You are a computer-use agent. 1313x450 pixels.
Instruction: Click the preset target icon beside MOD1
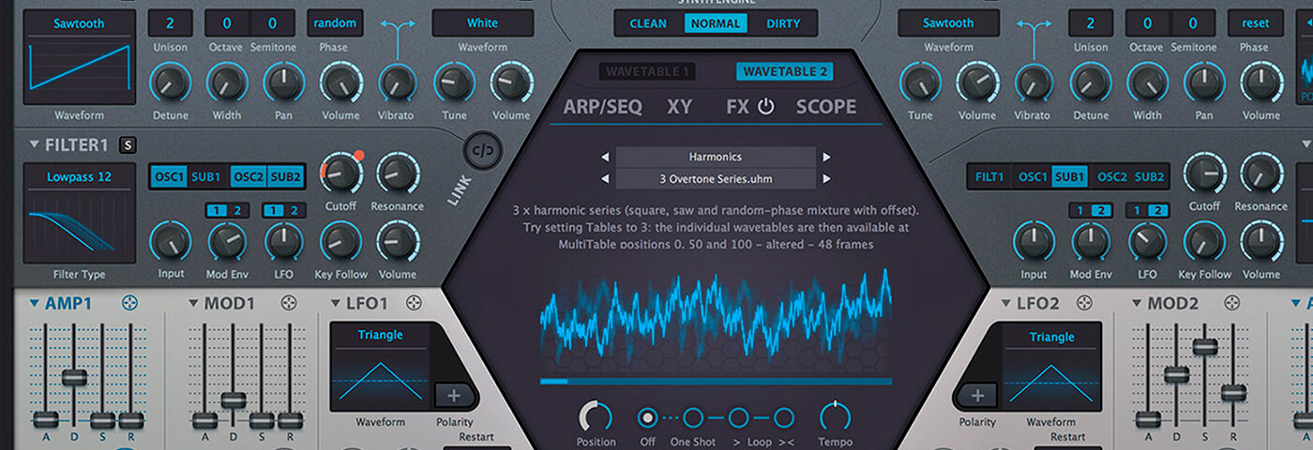[289, 303]
